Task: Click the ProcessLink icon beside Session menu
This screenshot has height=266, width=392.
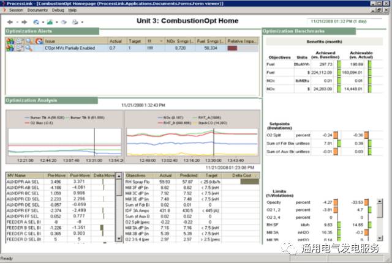Action: [4, 10]
